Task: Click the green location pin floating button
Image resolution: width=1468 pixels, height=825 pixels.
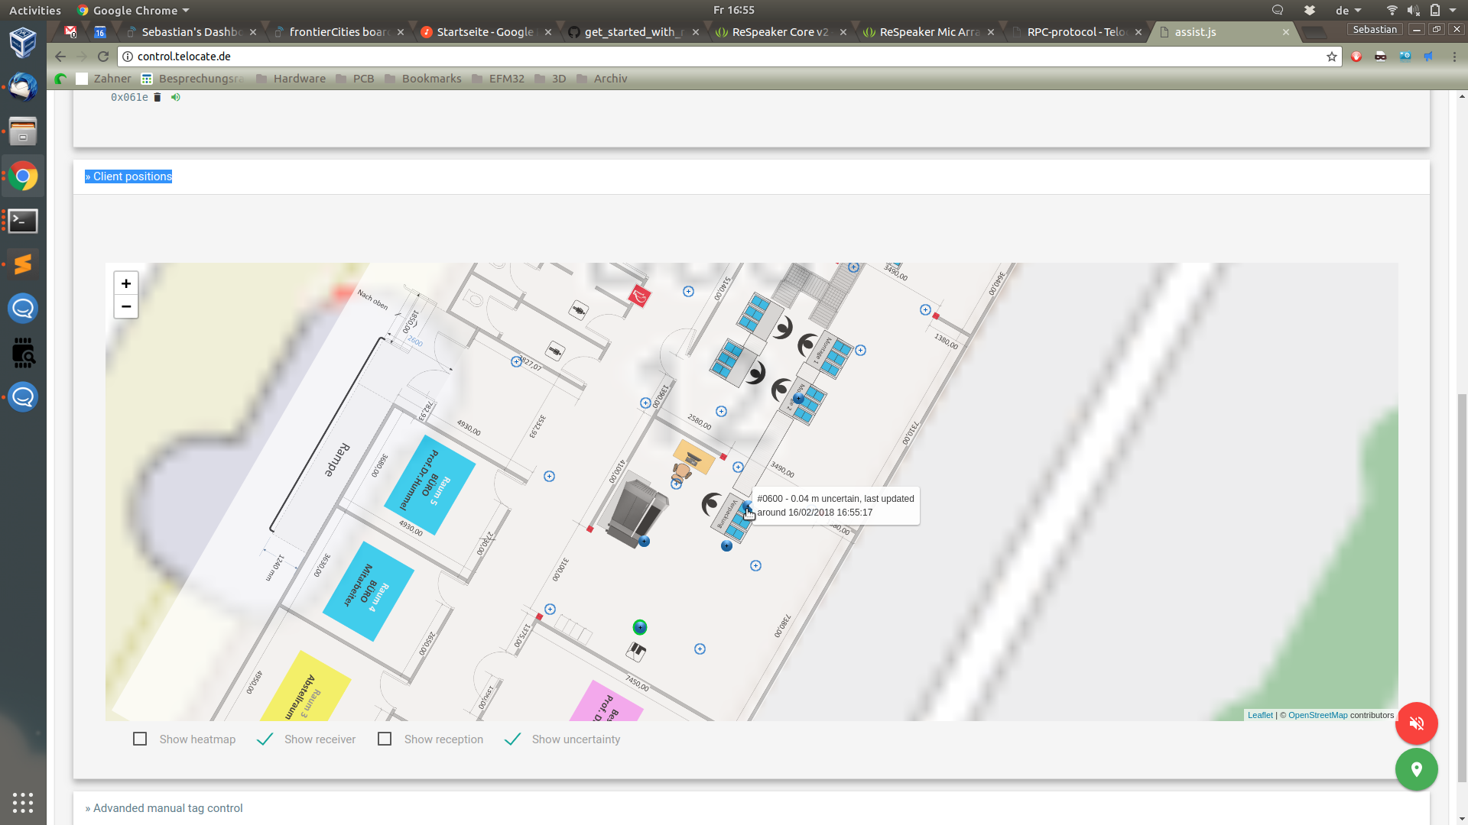Action: point(1416,769)
